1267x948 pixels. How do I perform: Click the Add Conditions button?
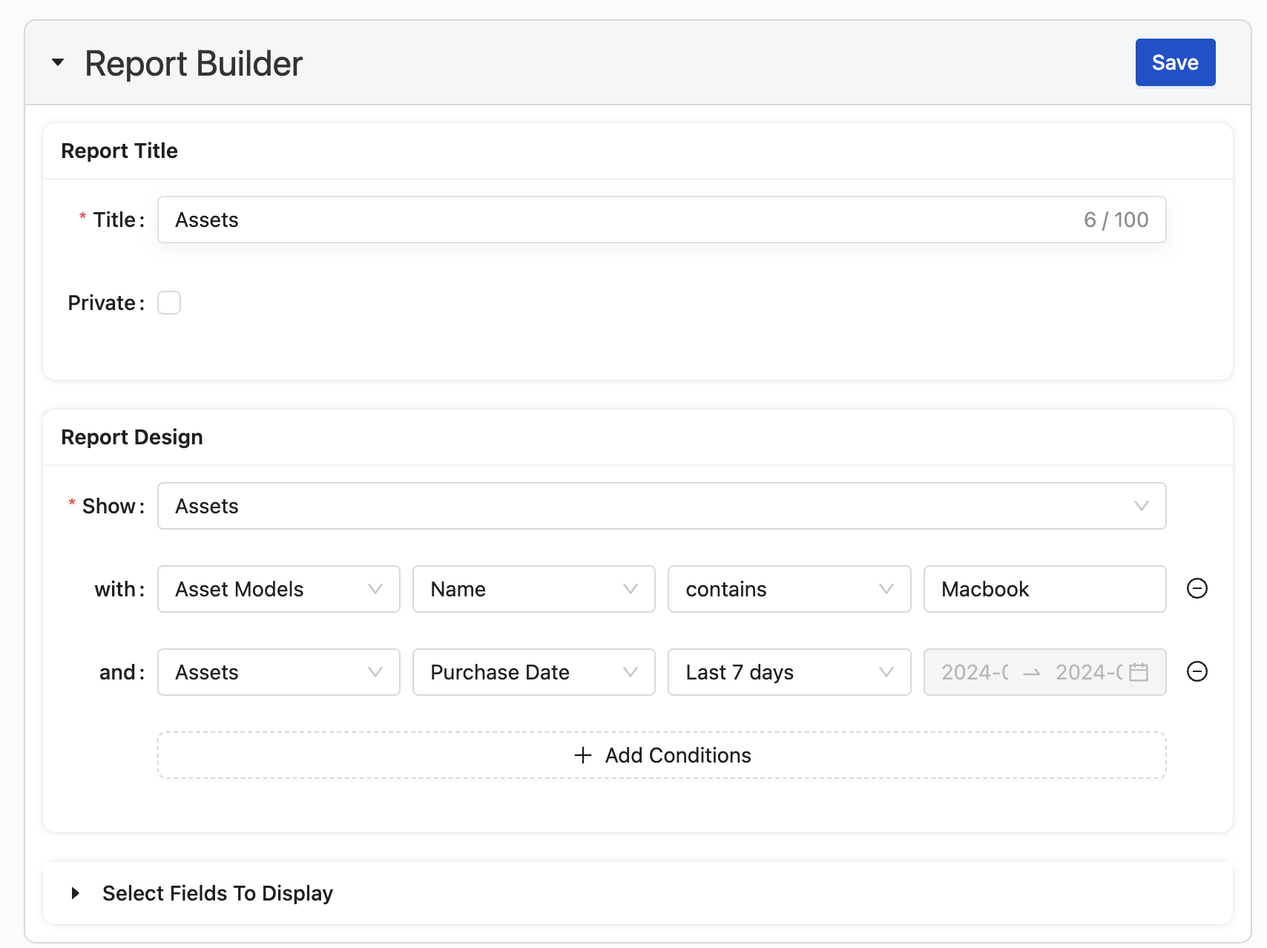click(661, 755)
